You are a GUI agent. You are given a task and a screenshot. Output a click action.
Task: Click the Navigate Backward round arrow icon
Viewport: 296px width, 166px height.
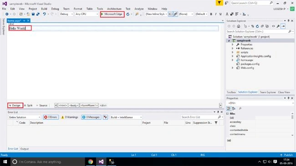7,14
